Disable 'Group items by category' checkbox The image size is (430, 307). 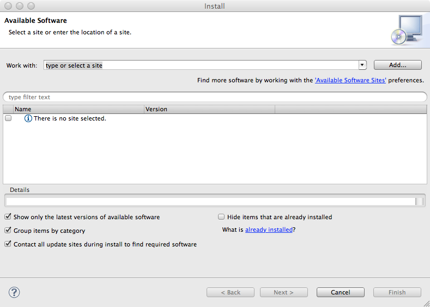click(8, 231)
